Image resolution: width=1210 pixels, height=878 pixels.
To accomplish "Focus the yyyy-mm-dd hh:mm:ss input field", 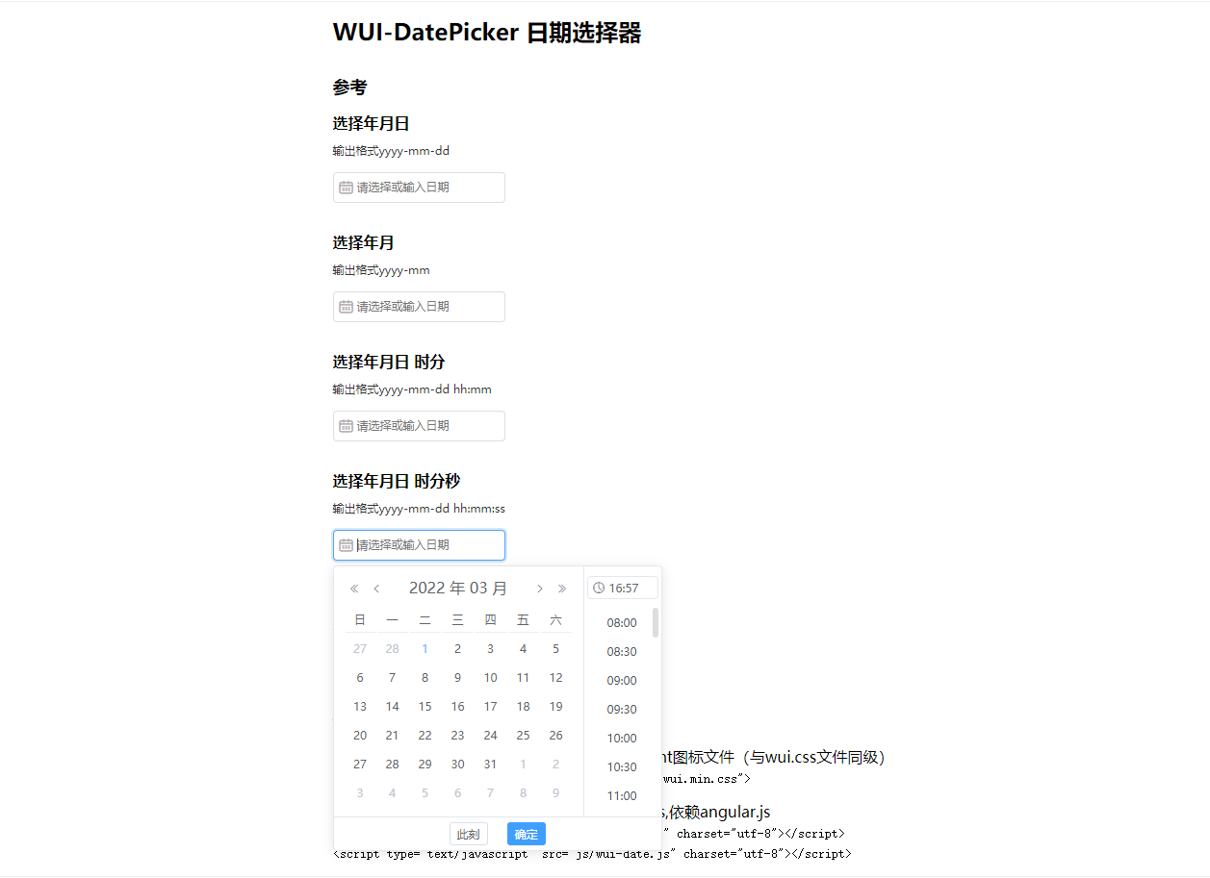I will 419,545.
